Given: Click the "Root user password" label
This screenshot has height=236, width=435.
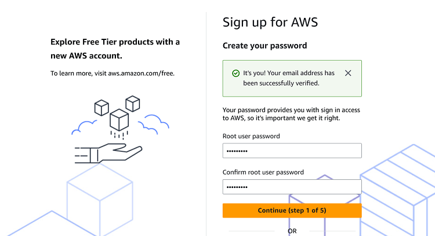Looking at the screenshot, I should point(251,137).
